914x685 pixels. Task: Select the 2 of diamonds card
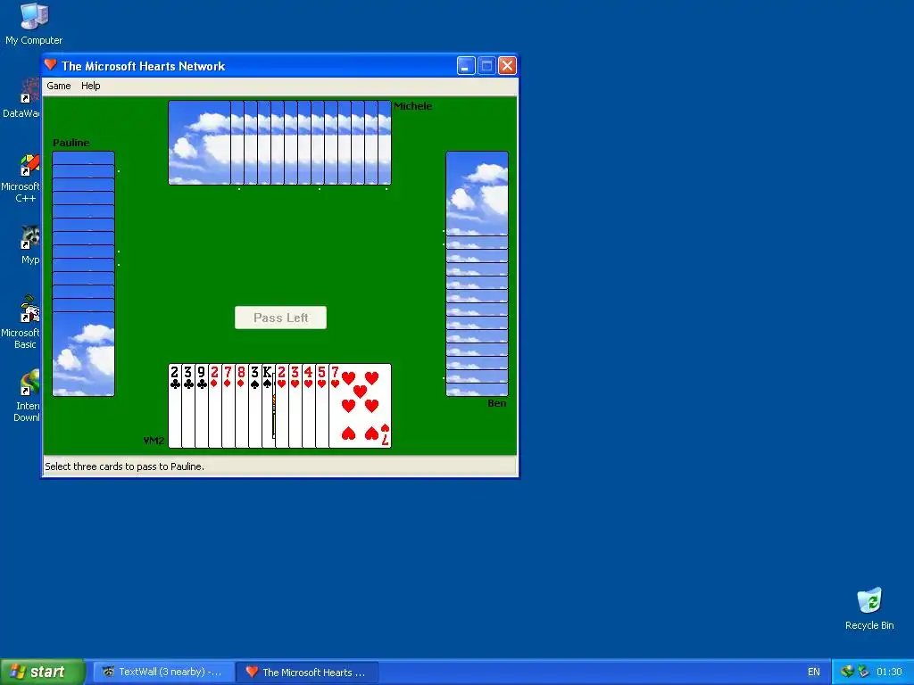[x=214, y=406]
